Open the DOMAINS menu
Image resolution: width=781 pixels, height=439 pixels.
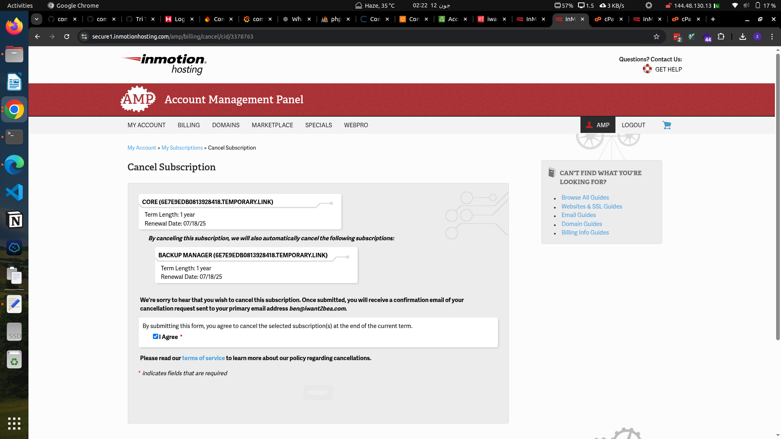click(x=225, y=125)
